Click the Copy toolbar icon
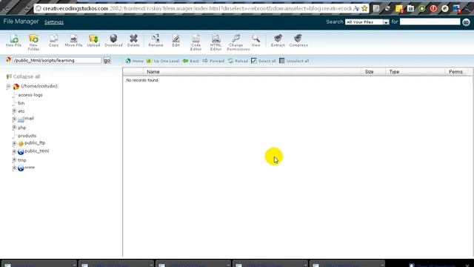Screen dimensions: 474x267 pyautogui.click(x=53, y=40)
